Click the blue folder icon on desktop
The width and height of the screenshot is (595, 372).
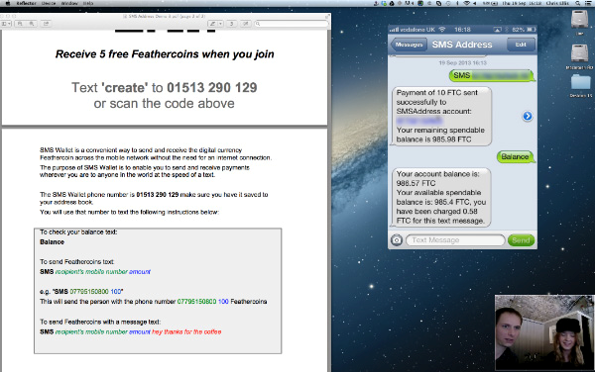click(x=580, y=83)
